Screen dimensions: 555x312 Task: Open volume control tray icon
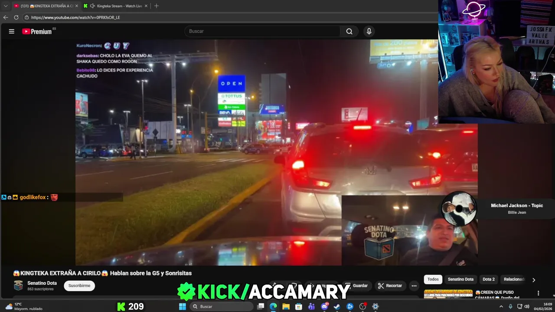coord(527,306)
